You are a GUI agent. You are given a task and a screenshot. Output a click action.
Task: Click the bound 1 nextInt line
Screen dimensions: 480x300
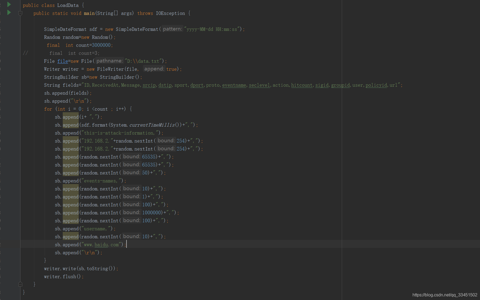coord(109,197)
